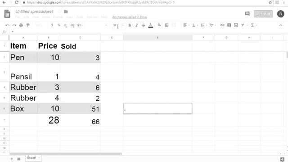
Task: Open the Insert menu
Action: point(46,17)
